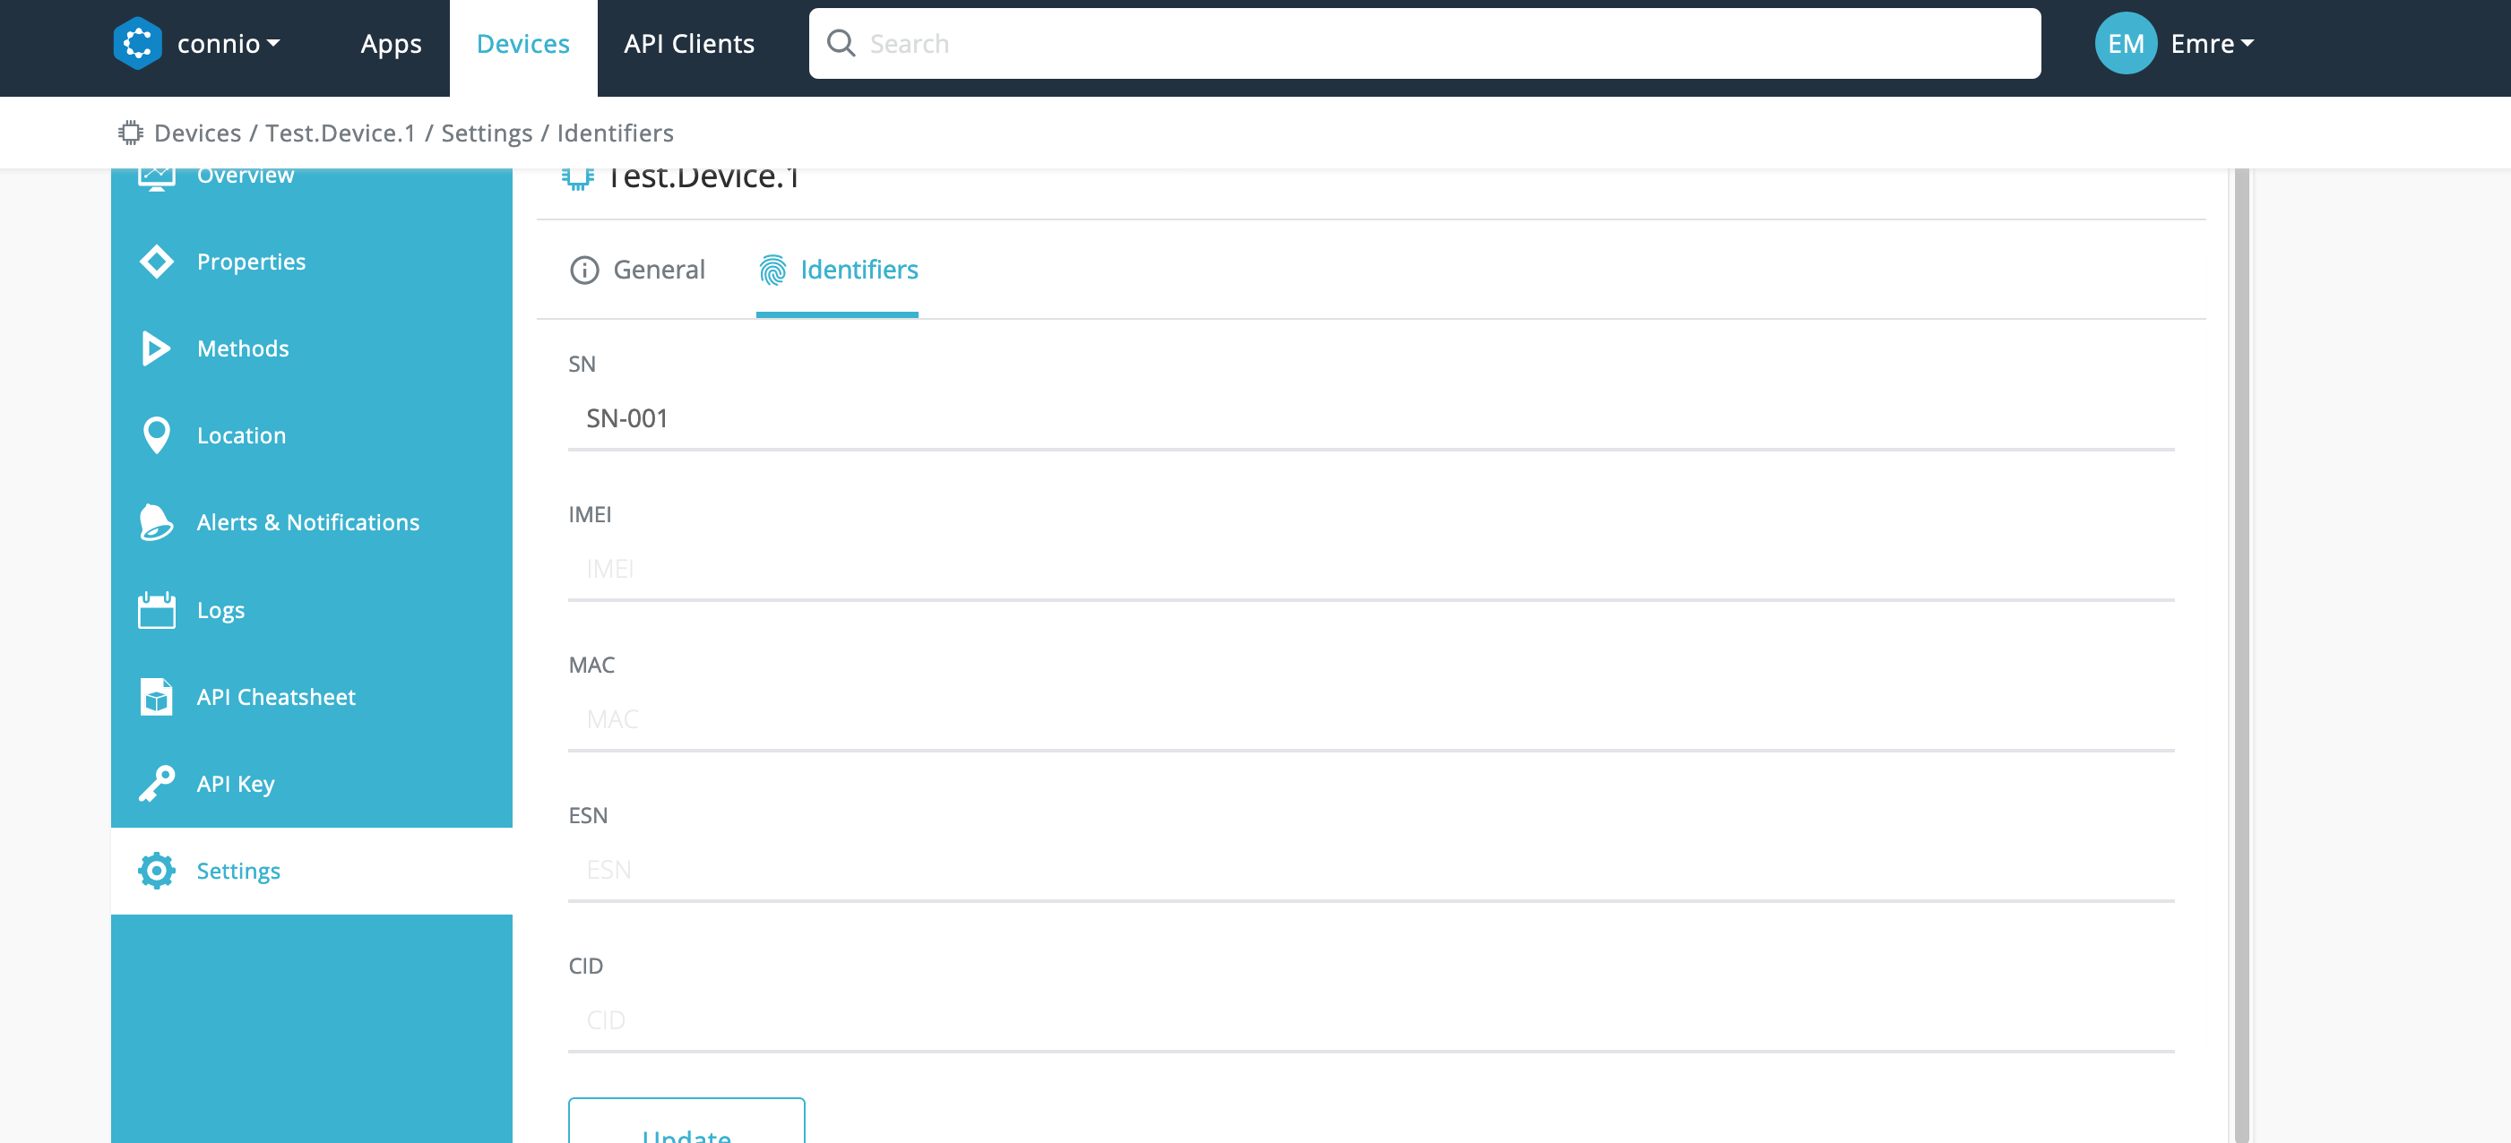Click the connio hexagon logo
The width and height of the screenshot is (2511, 1143).
(137, 44)
